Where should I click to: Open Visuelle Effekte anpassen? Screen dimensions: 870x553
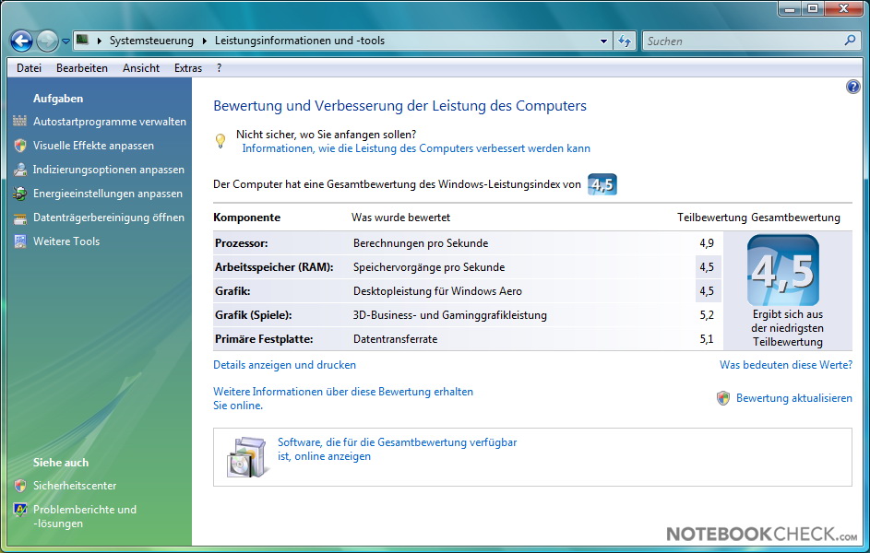[93, 146]
